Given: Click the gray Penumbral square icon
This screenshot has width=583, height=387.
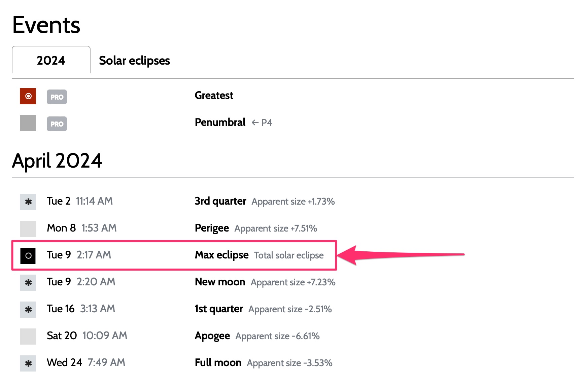Looking at the screenshot, I should pos(28,123).
